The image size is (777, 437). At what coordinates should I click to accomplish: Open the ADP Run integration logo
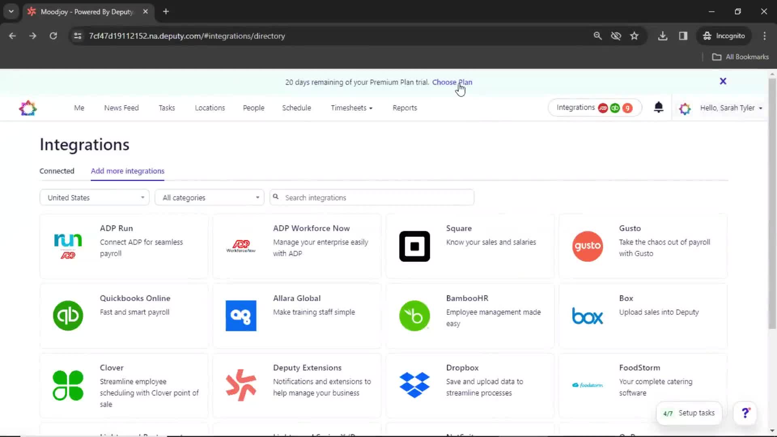point(68,246)
